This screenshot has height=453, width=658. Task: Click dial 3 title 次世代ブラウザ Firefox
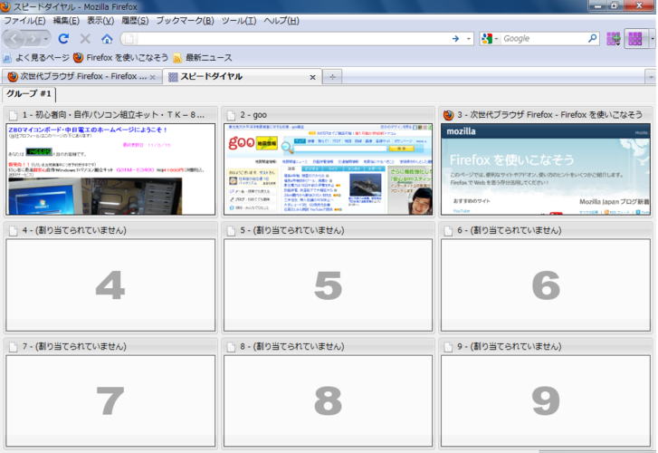(549, 115)
